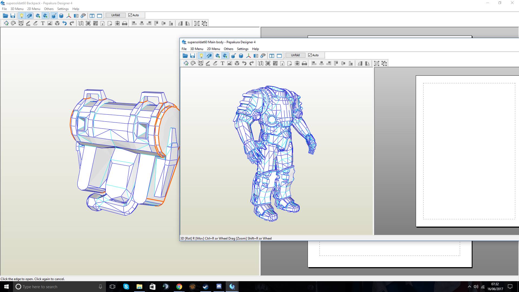Click the fold-lines map icon in Main body window

(261, 63)
